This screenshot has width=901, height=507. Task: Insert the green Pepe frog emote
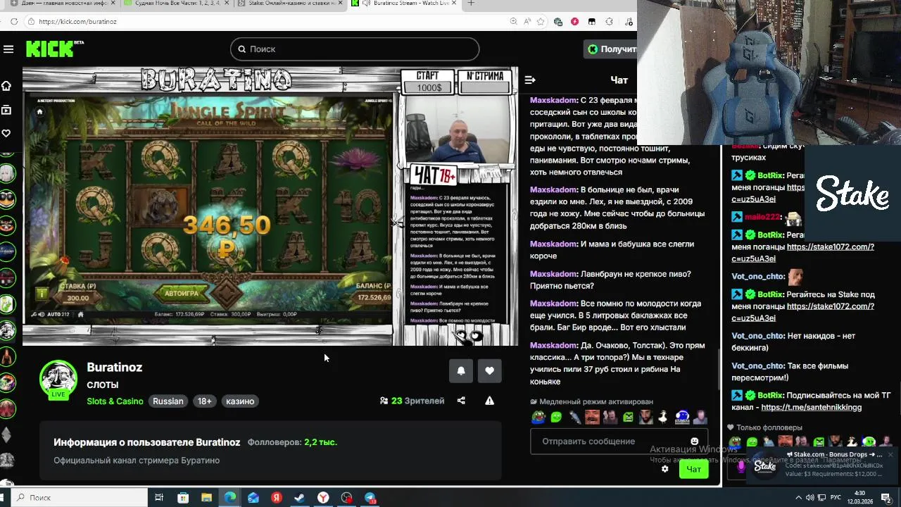538,417
